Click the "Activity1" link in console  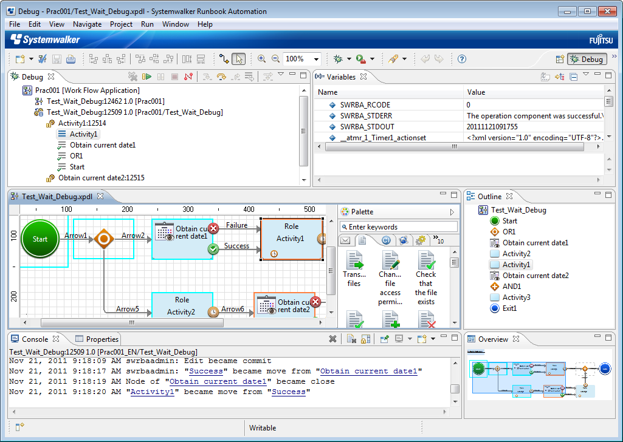(x=153, y=392)
